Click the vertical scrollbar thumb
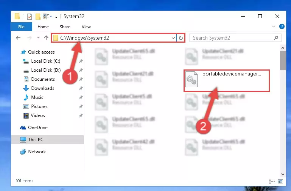The width and height of the screenshot is (291, 191). 283,60
